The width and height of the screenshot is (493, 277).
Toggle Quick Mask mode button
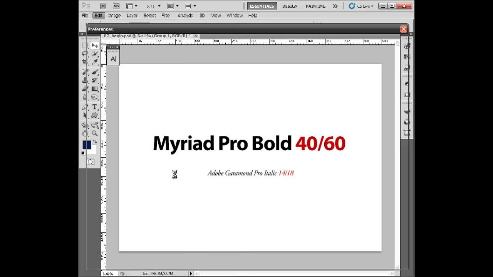90,162
